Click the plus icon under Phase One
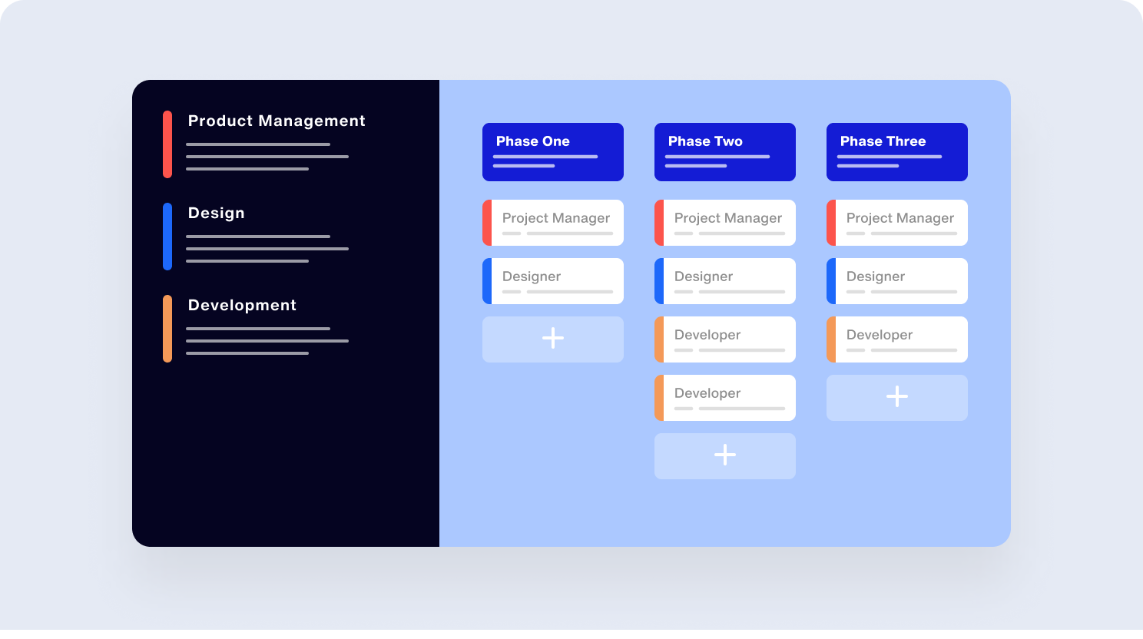This screenshot has width=1143, height=639. pos(553,339)
